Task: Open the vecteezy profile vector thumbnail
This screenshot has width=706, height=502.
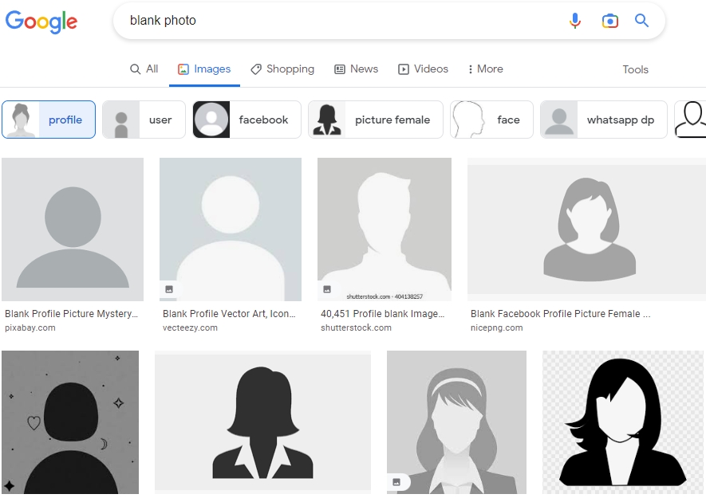Action: pyautogui.click(x=231, y=229)
